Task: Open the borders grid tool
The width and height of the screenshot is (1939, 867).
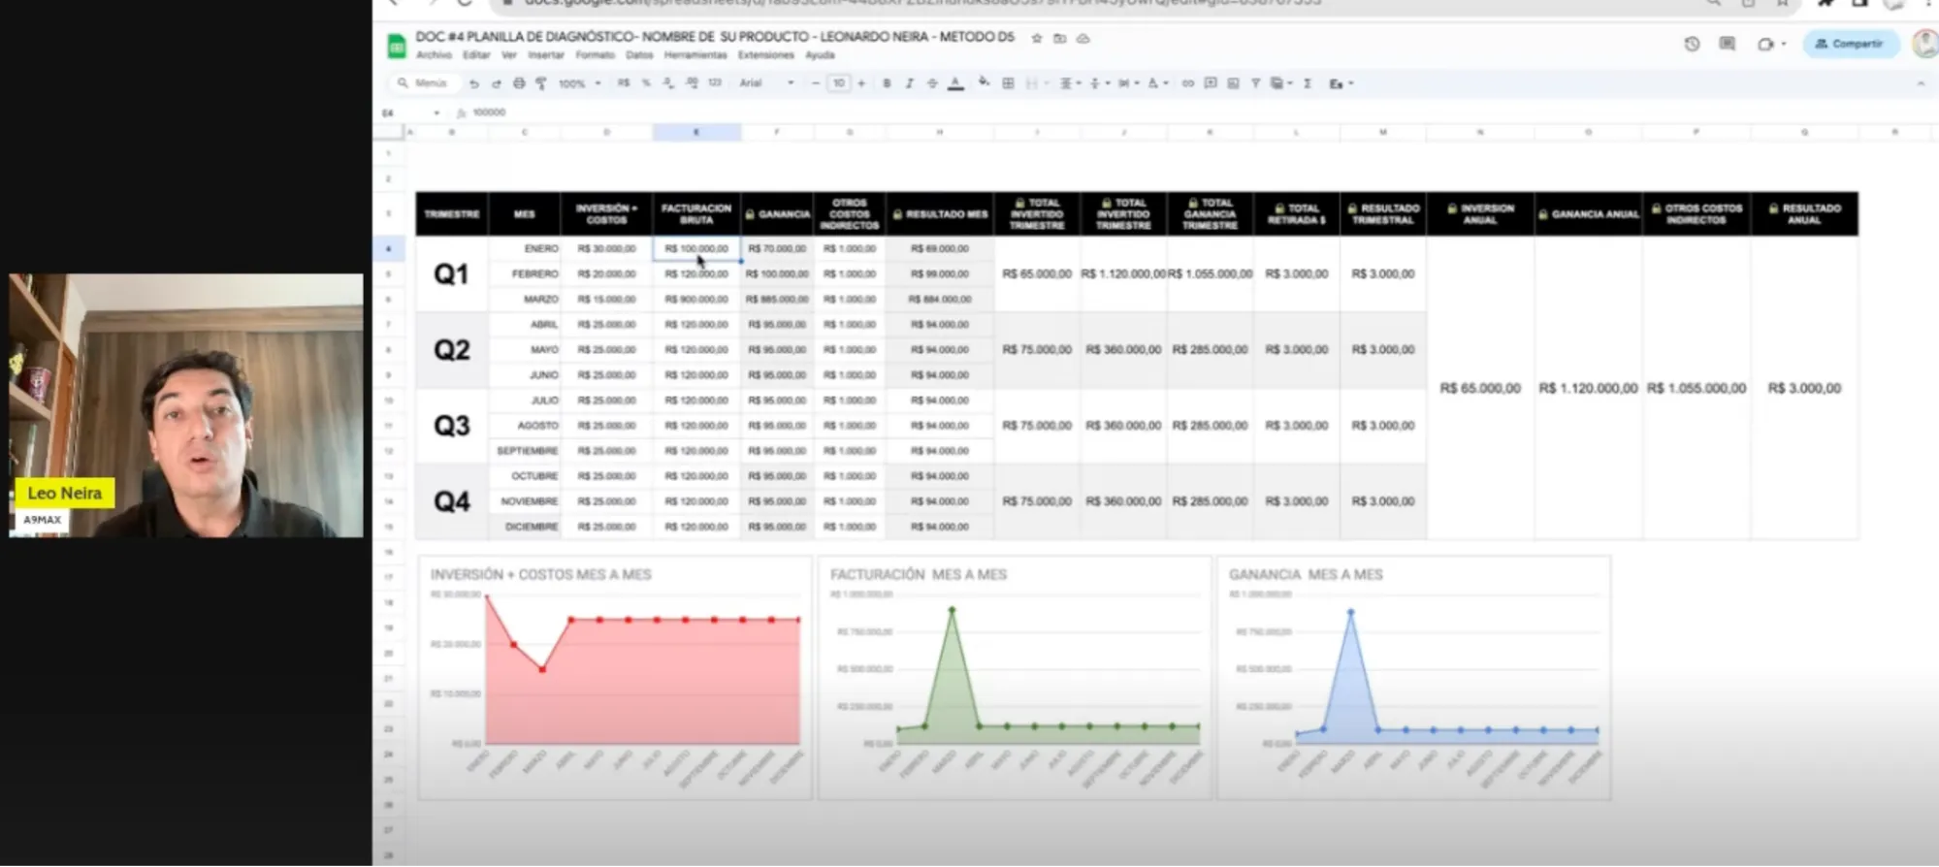Action: 1008,83
